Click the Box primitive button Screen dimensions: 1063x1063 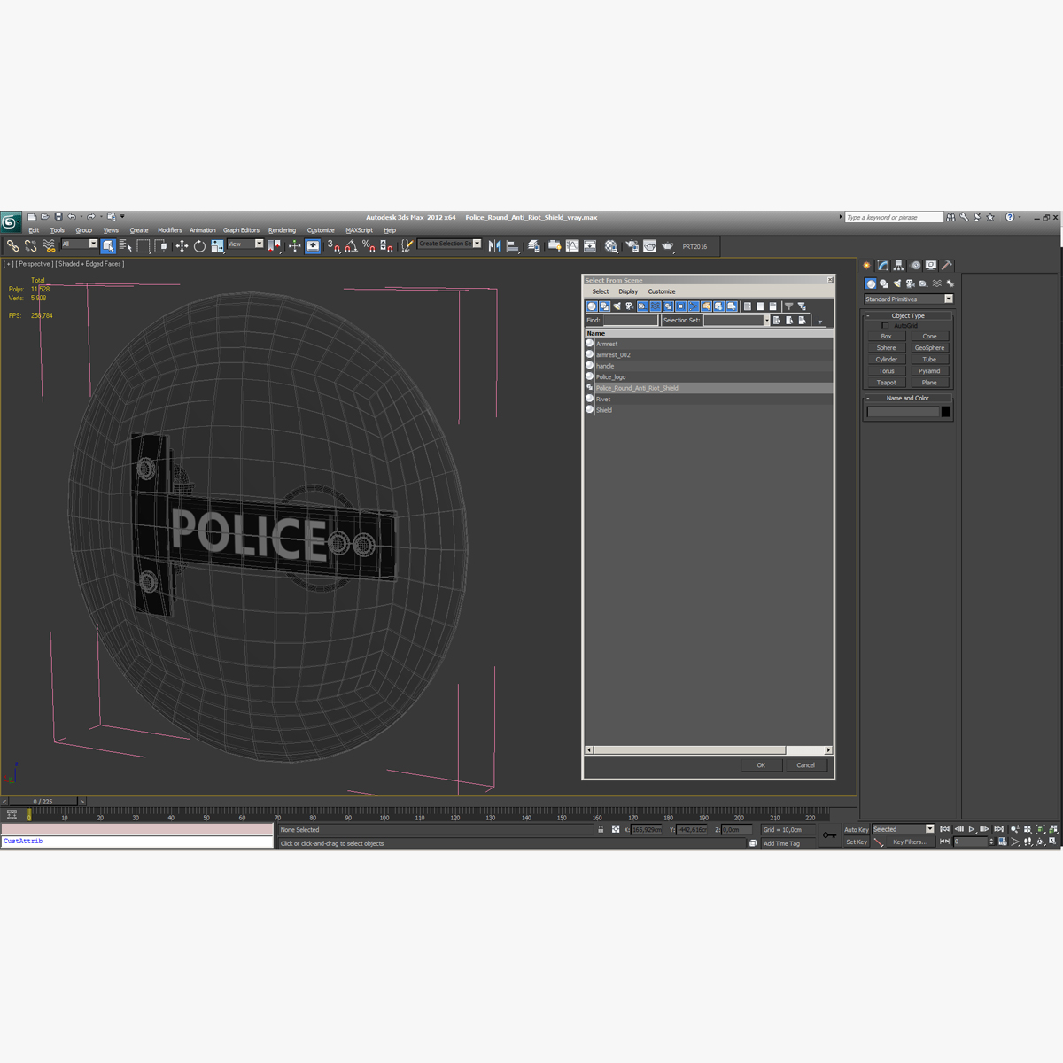coord(887,337)
